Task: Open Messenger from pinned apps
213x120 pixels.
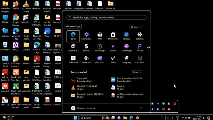Action: tap(126, 48)
